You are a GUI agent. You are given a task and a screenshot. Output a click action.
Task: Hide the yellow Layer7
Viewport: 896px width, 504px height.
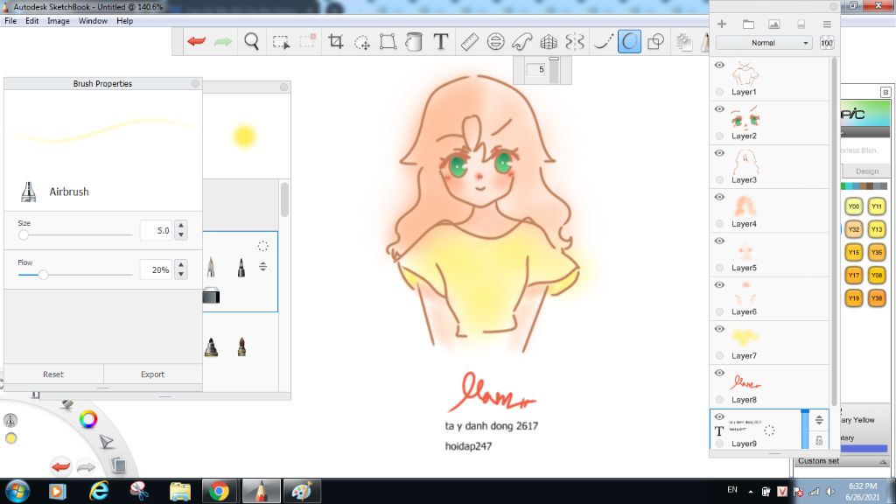coord(719,329)
